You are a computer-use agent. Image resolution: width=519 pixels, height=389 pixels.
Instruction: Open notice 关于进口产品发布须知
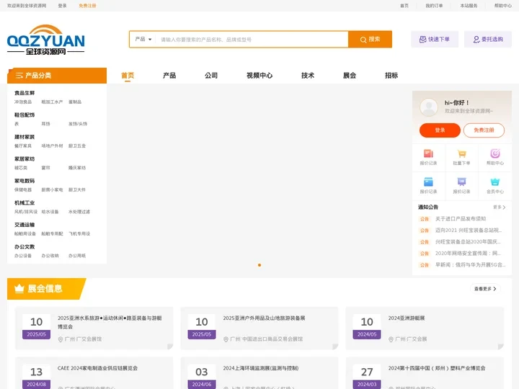click(461, 219)
